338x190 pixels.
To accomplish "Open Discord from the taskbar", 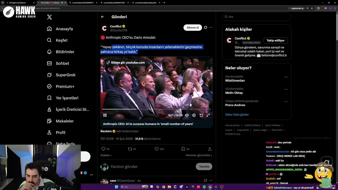I will (181, 187).
